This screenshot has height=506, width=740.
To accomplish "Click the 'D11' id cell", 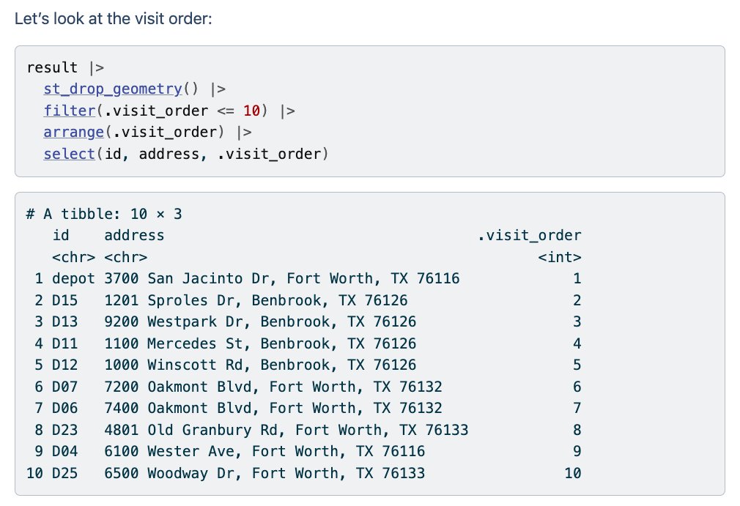I will 64,343.
